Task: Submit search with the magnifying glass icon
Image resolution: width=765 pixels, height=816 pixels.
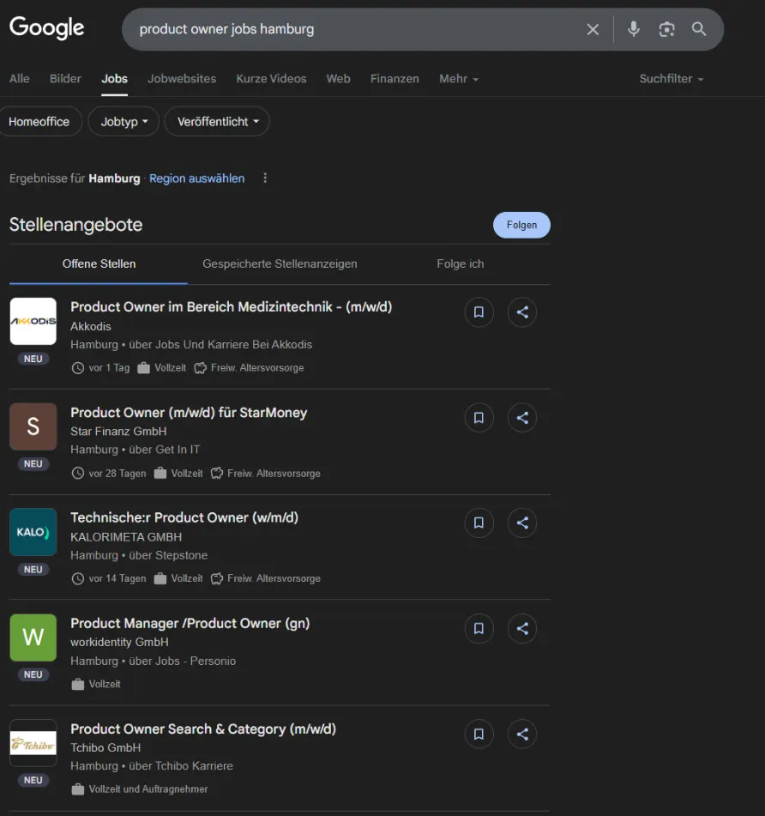Action: (699, 29)
